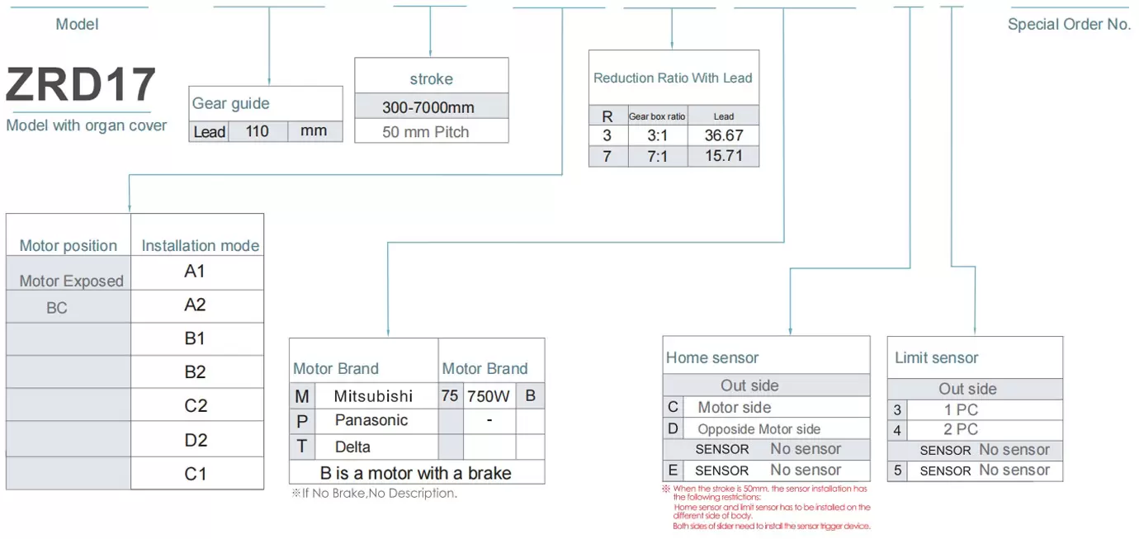Image resolution: width=1139 pixels, height=539 pixels.
Task: Select the 7:1 gear box ratio
Action: point(657,156)
